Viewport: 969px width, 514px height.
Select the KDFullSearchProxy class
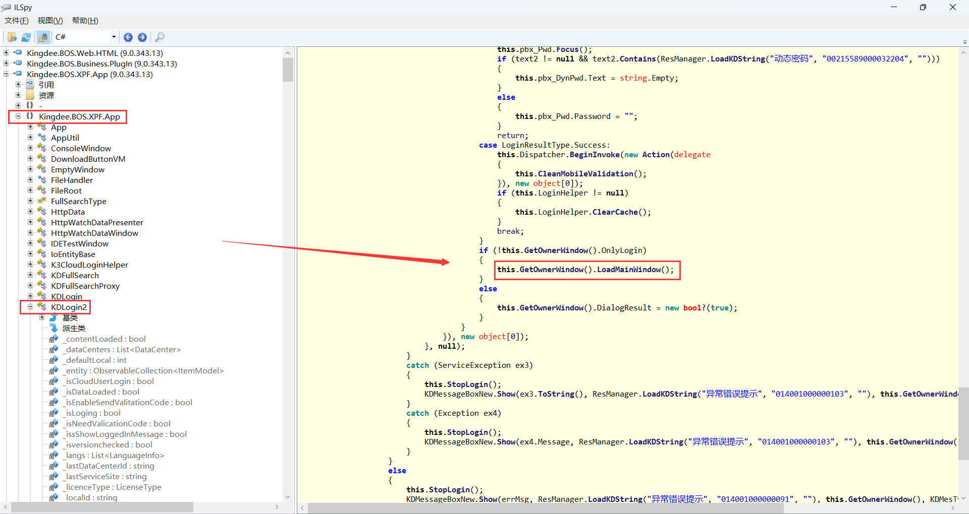click(85, 286)
